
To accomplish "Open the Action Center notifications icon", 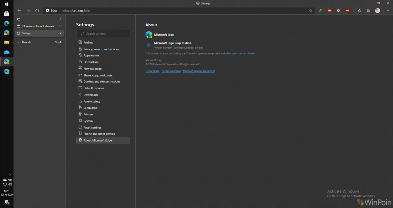I will tap(7, 202).
